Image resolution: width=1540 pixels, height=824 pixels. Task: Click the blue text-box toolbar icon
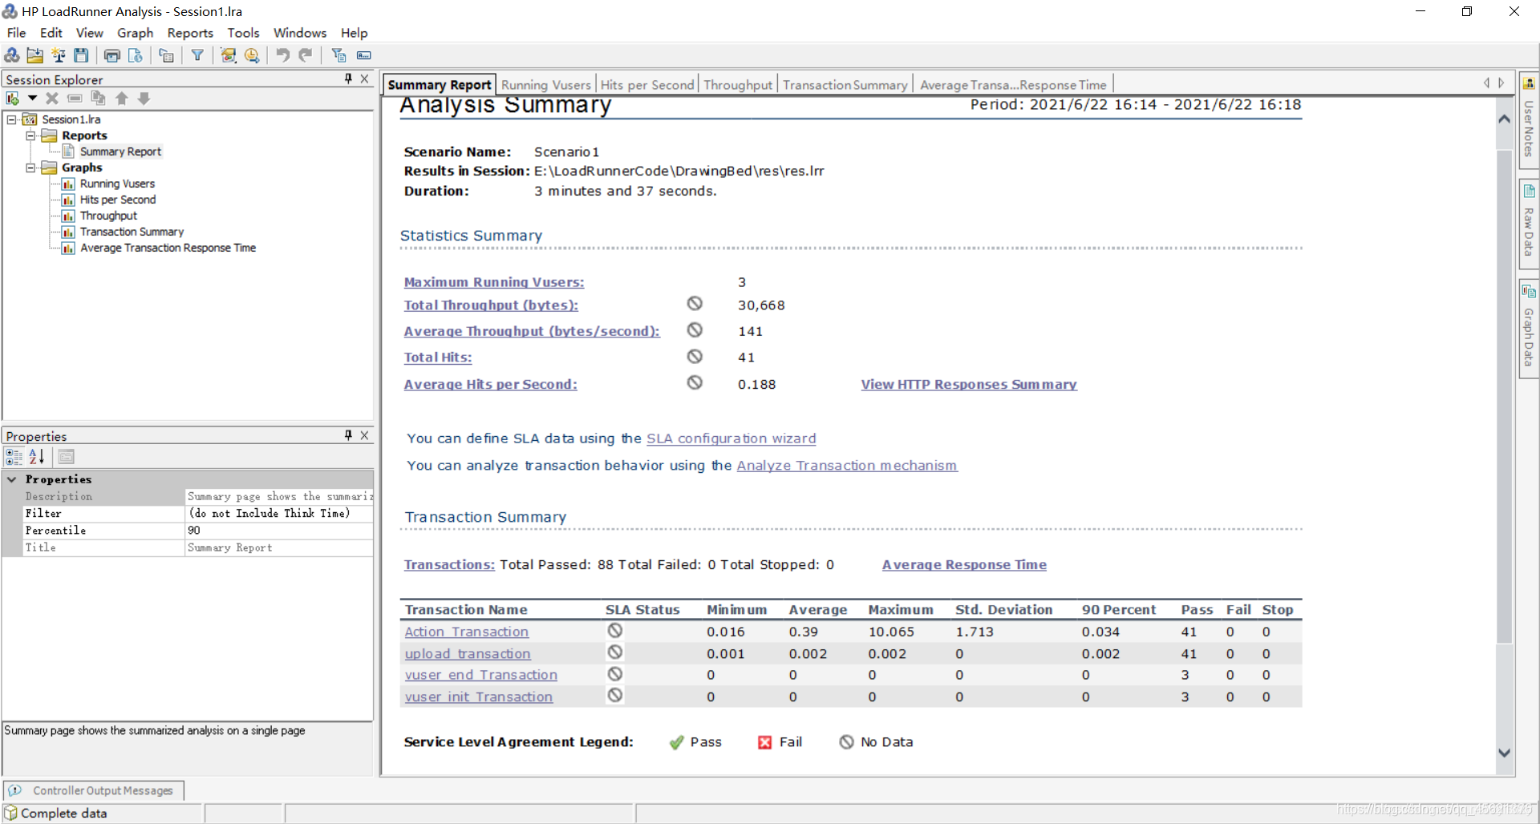[364, 55]
